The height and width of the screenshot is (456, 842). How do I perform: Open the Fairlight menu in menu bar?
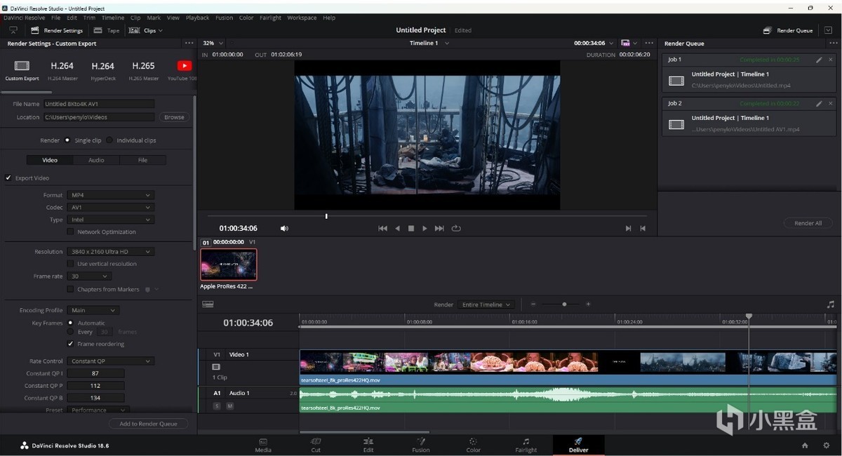(x=270, y=18)
